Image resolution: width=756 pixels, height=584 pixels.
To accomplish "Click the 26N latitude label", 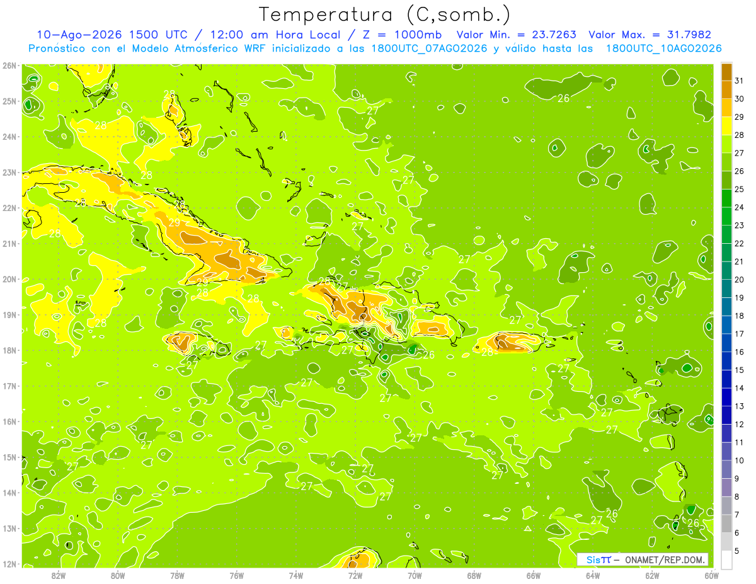I will (x=9, y=66).
